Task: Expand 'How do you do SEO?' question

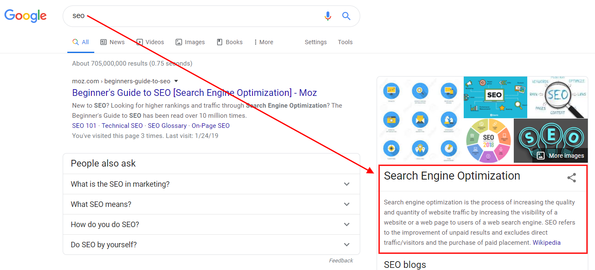Action: pos(211,225)
